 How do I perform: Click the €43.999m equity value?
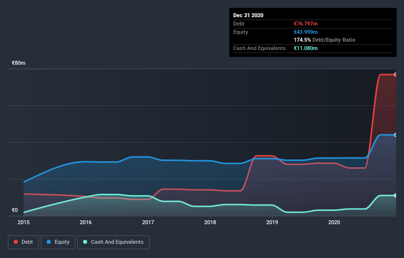306,32
